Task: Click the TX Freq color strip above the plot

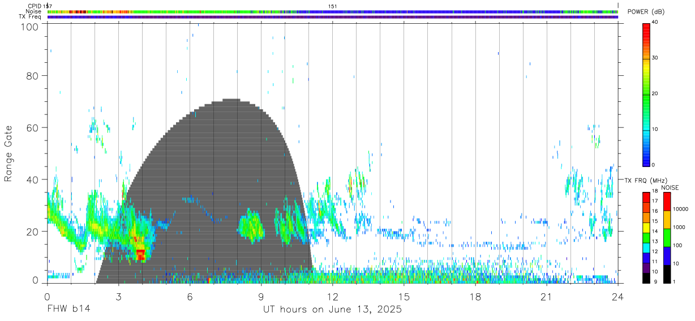Action: point(333,17)
